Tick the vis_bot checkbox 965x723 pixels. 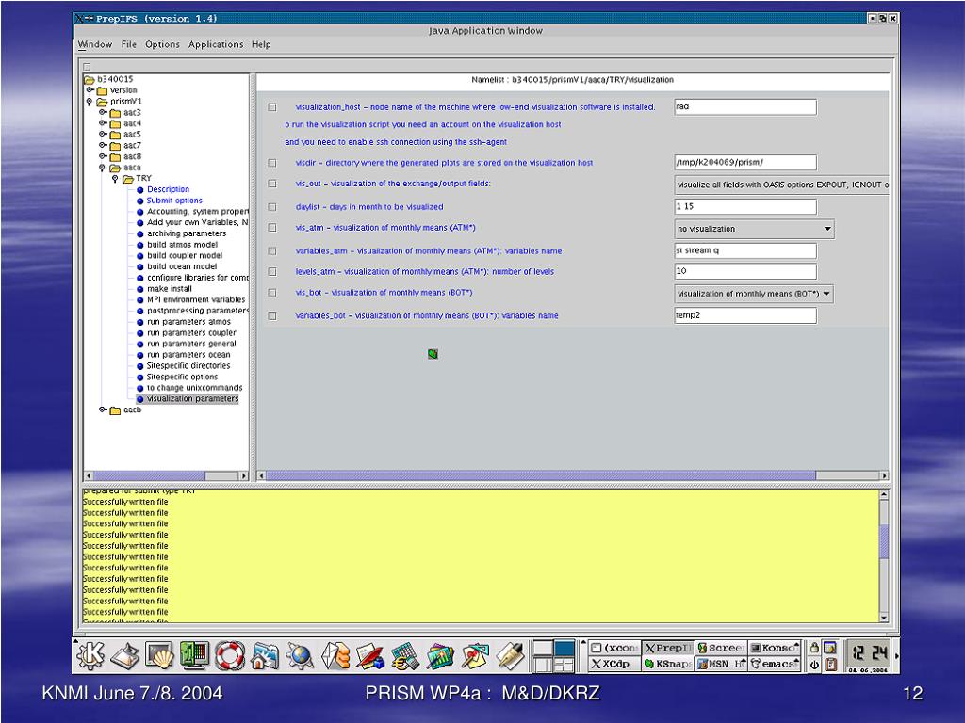point(272,294)
